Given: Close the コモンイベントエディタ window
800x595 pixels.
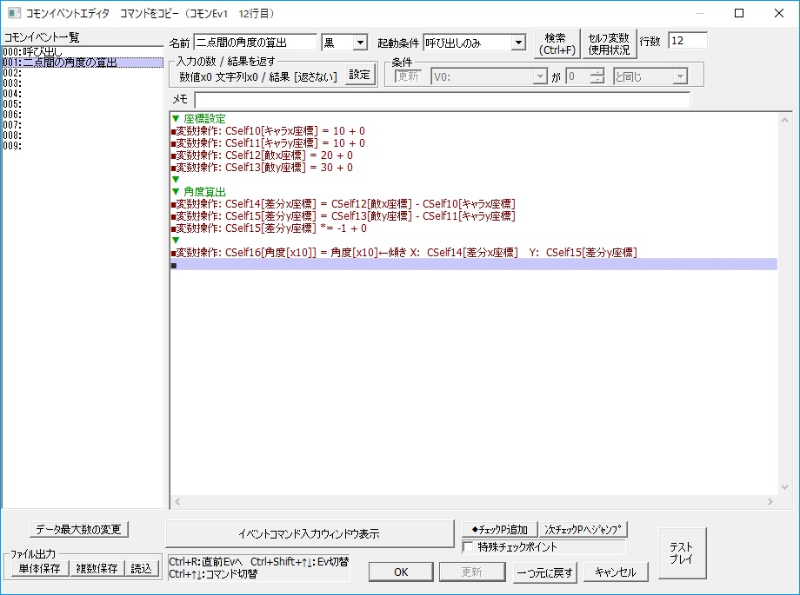Looking at the screenshot, I should point(778,13).
